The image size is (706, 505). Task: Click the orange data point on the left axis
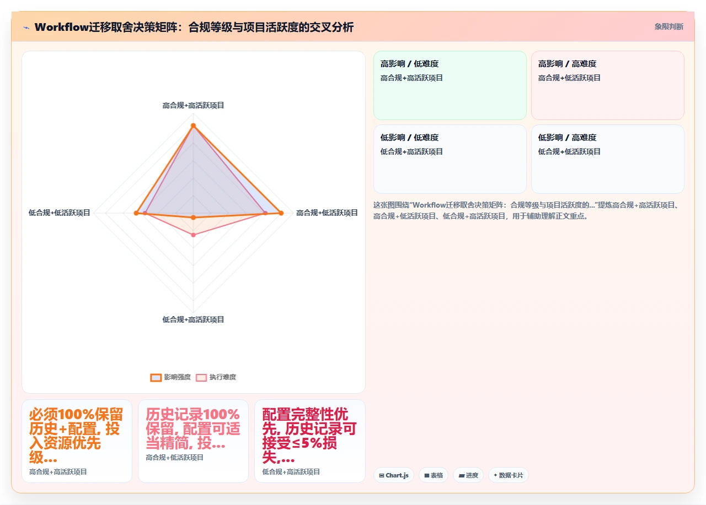pos(136,213)
